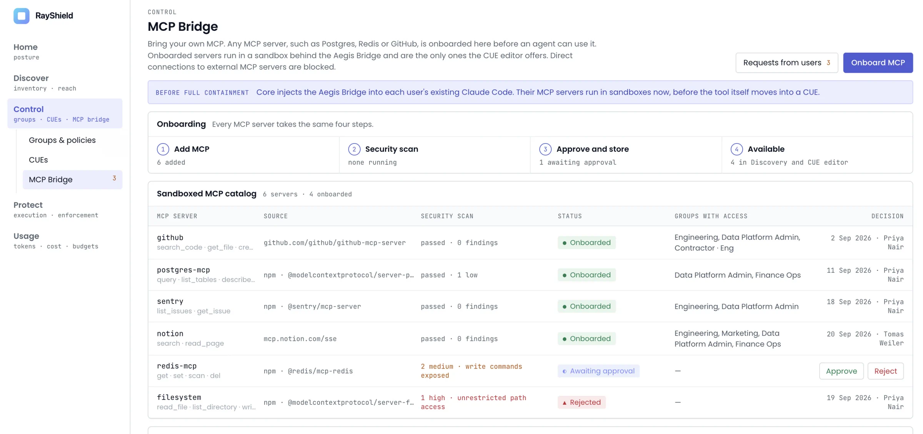Open Requests from users list
Screen dimensions: 923x434
786,63
